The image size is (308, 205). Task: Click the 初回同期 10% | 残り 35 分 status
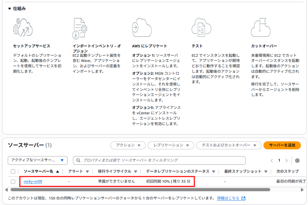(168, 181)
